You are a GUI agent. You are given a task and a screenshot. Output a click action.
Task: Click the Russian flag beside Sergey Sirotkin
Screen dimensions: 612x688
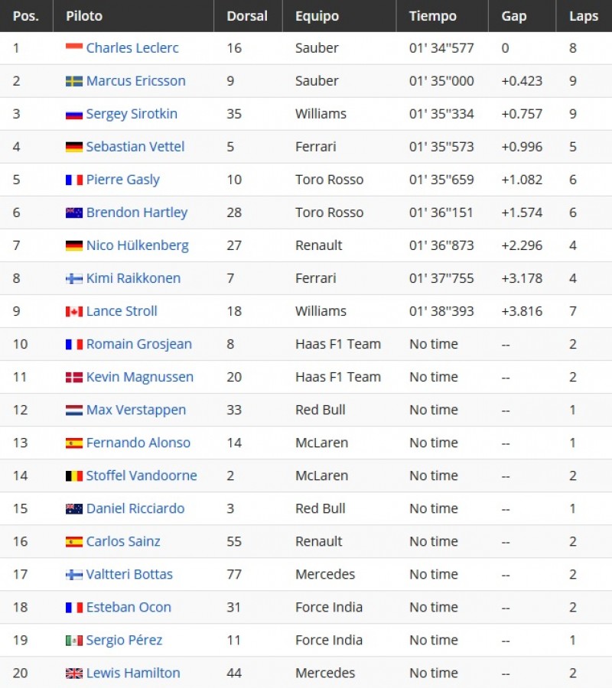point(73,115)
